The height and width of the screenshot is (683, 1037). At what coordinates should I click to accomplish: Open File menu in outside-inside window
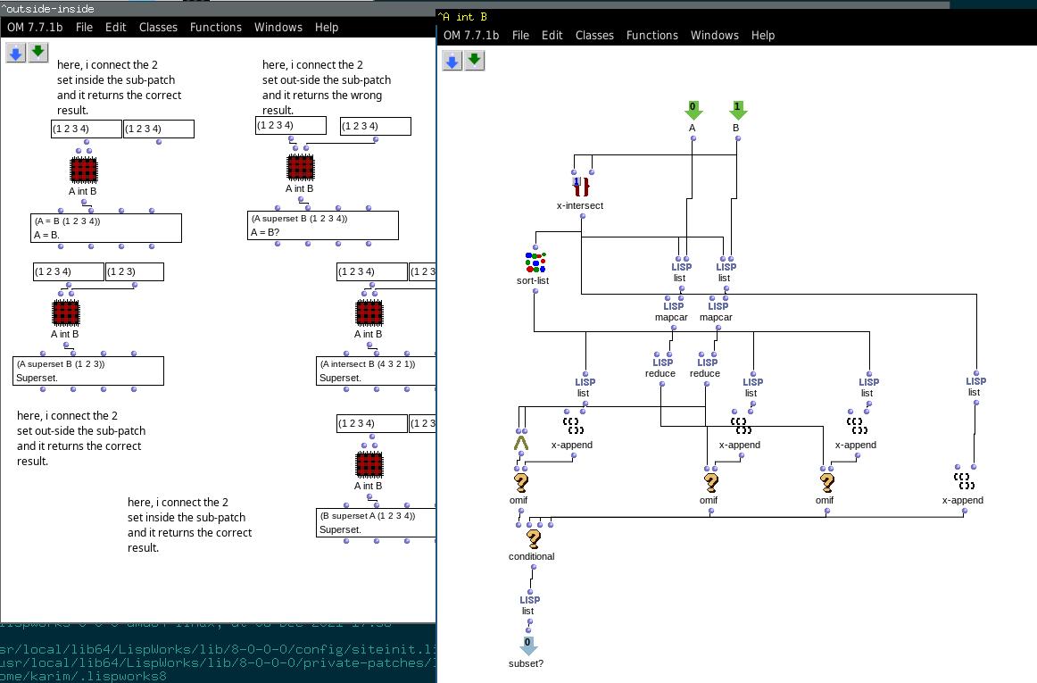pyautogui.click(x=84, y=27)
